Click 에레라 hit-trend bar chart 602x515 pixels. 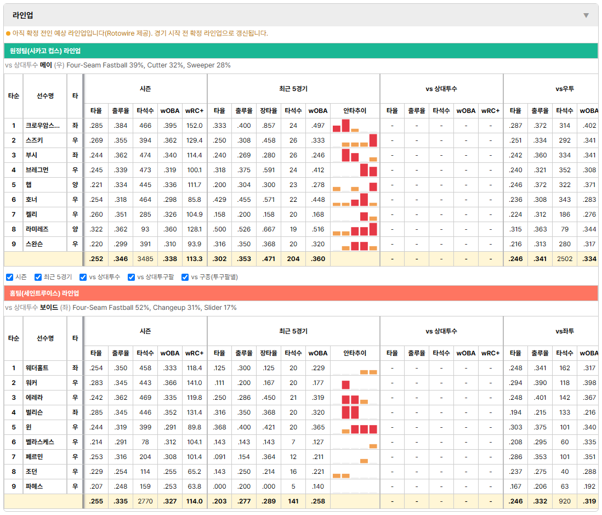click(355, 398)
